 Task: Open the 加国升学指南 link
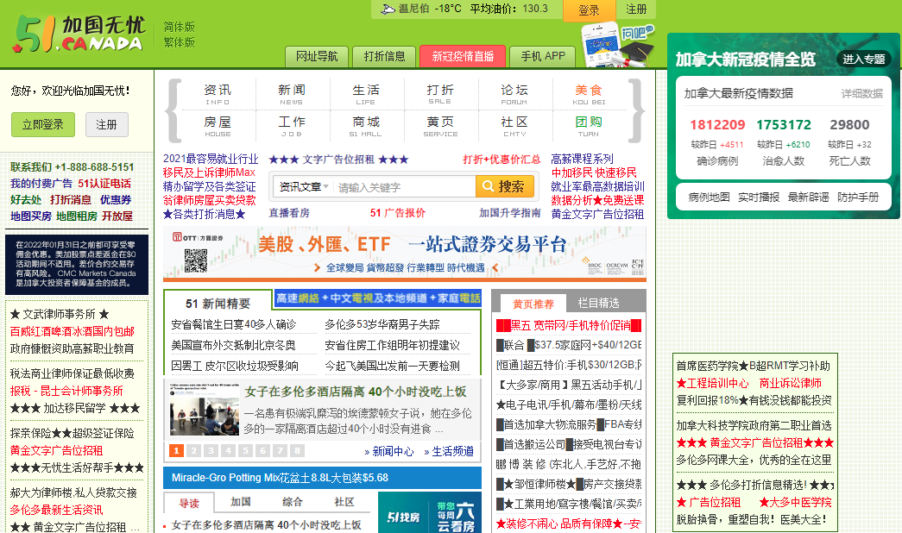[509, 213]
